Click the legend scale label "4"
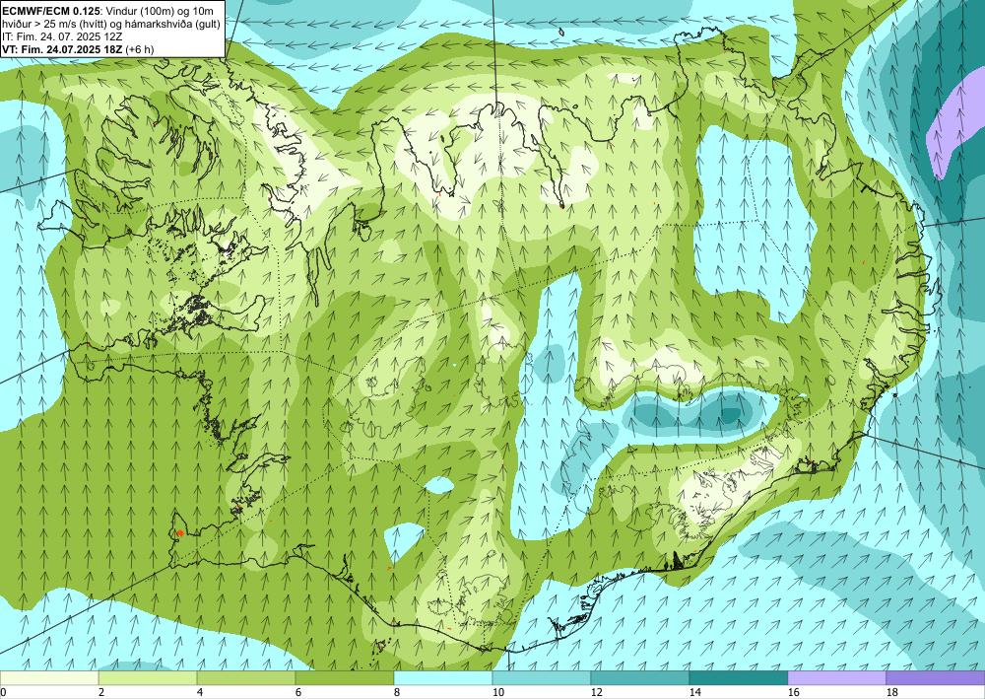The width and height of the screenshot is (985, 699). click(200, 693)
